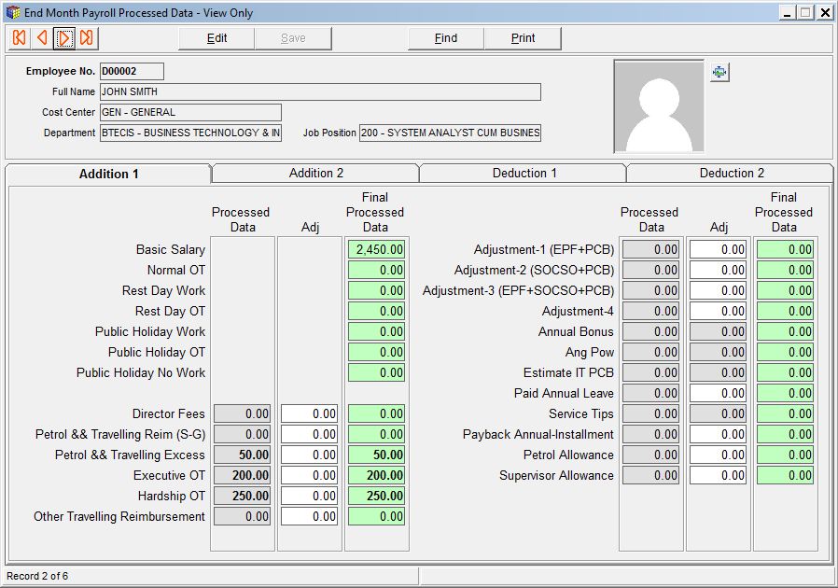Screen dimensions: 838x588
Task: Click Rest Day OT final value
Action: click(376, 311)
